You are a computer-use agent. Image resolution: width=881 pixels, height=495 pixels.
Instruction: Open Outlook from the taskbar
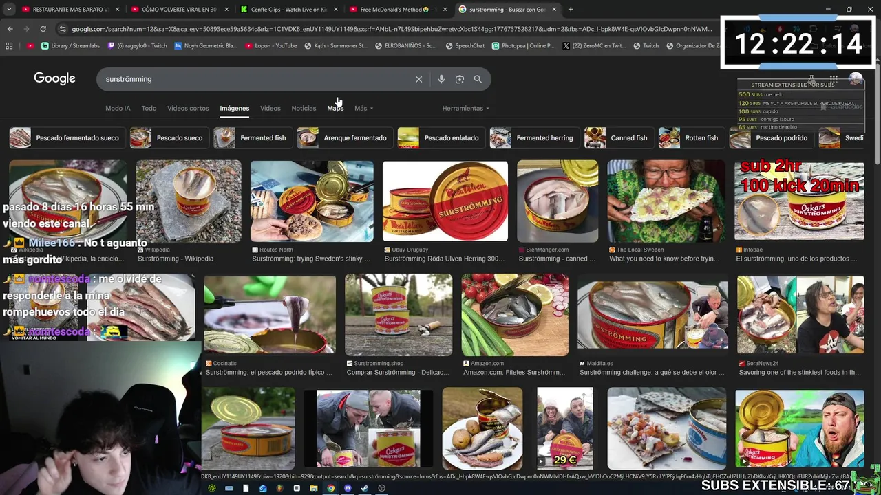263,488
